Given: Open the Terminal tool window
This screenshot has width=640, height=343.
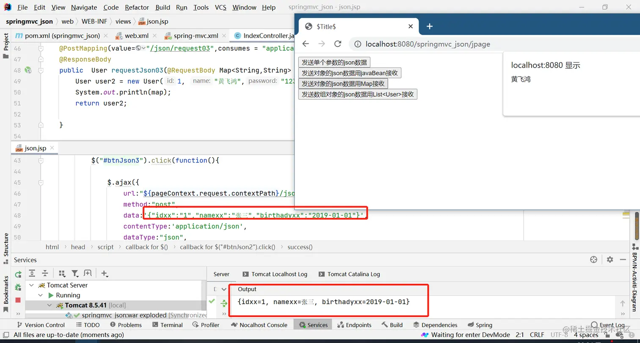Looking at the screenshot, I should (x=168, y=325).
